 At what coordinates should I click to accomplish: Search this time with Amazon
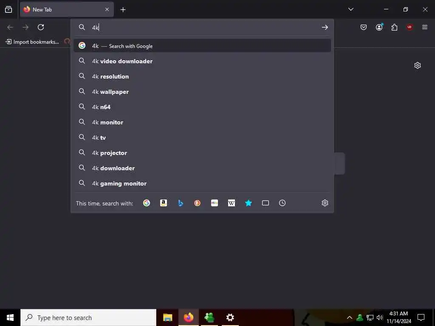click(164, 203)
